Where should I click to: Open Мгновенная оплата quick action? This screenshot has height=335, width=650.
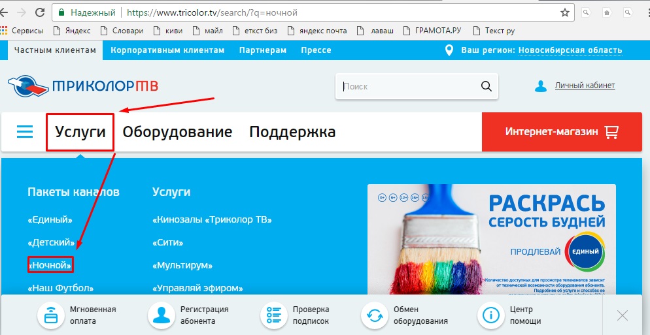(x=50, y=315)
